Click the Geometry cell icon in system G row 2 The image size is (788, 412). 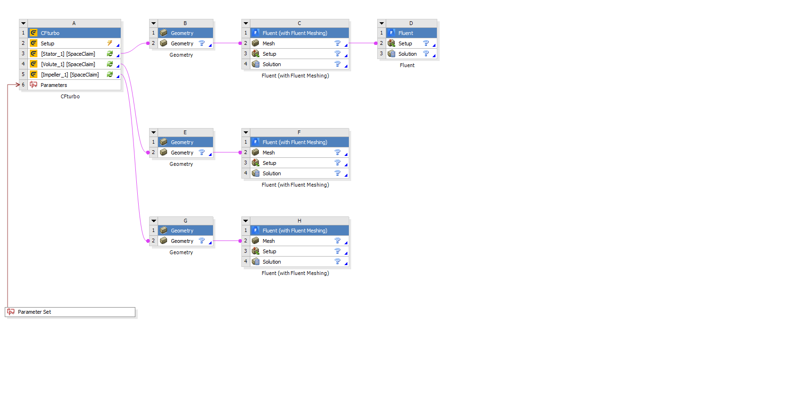164,241
